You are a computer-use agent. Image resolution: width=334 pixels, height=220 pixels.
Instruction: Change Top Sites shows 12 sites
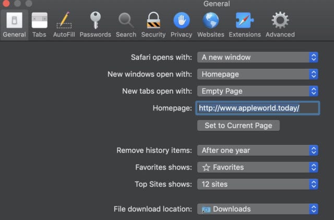click(257, 184)
